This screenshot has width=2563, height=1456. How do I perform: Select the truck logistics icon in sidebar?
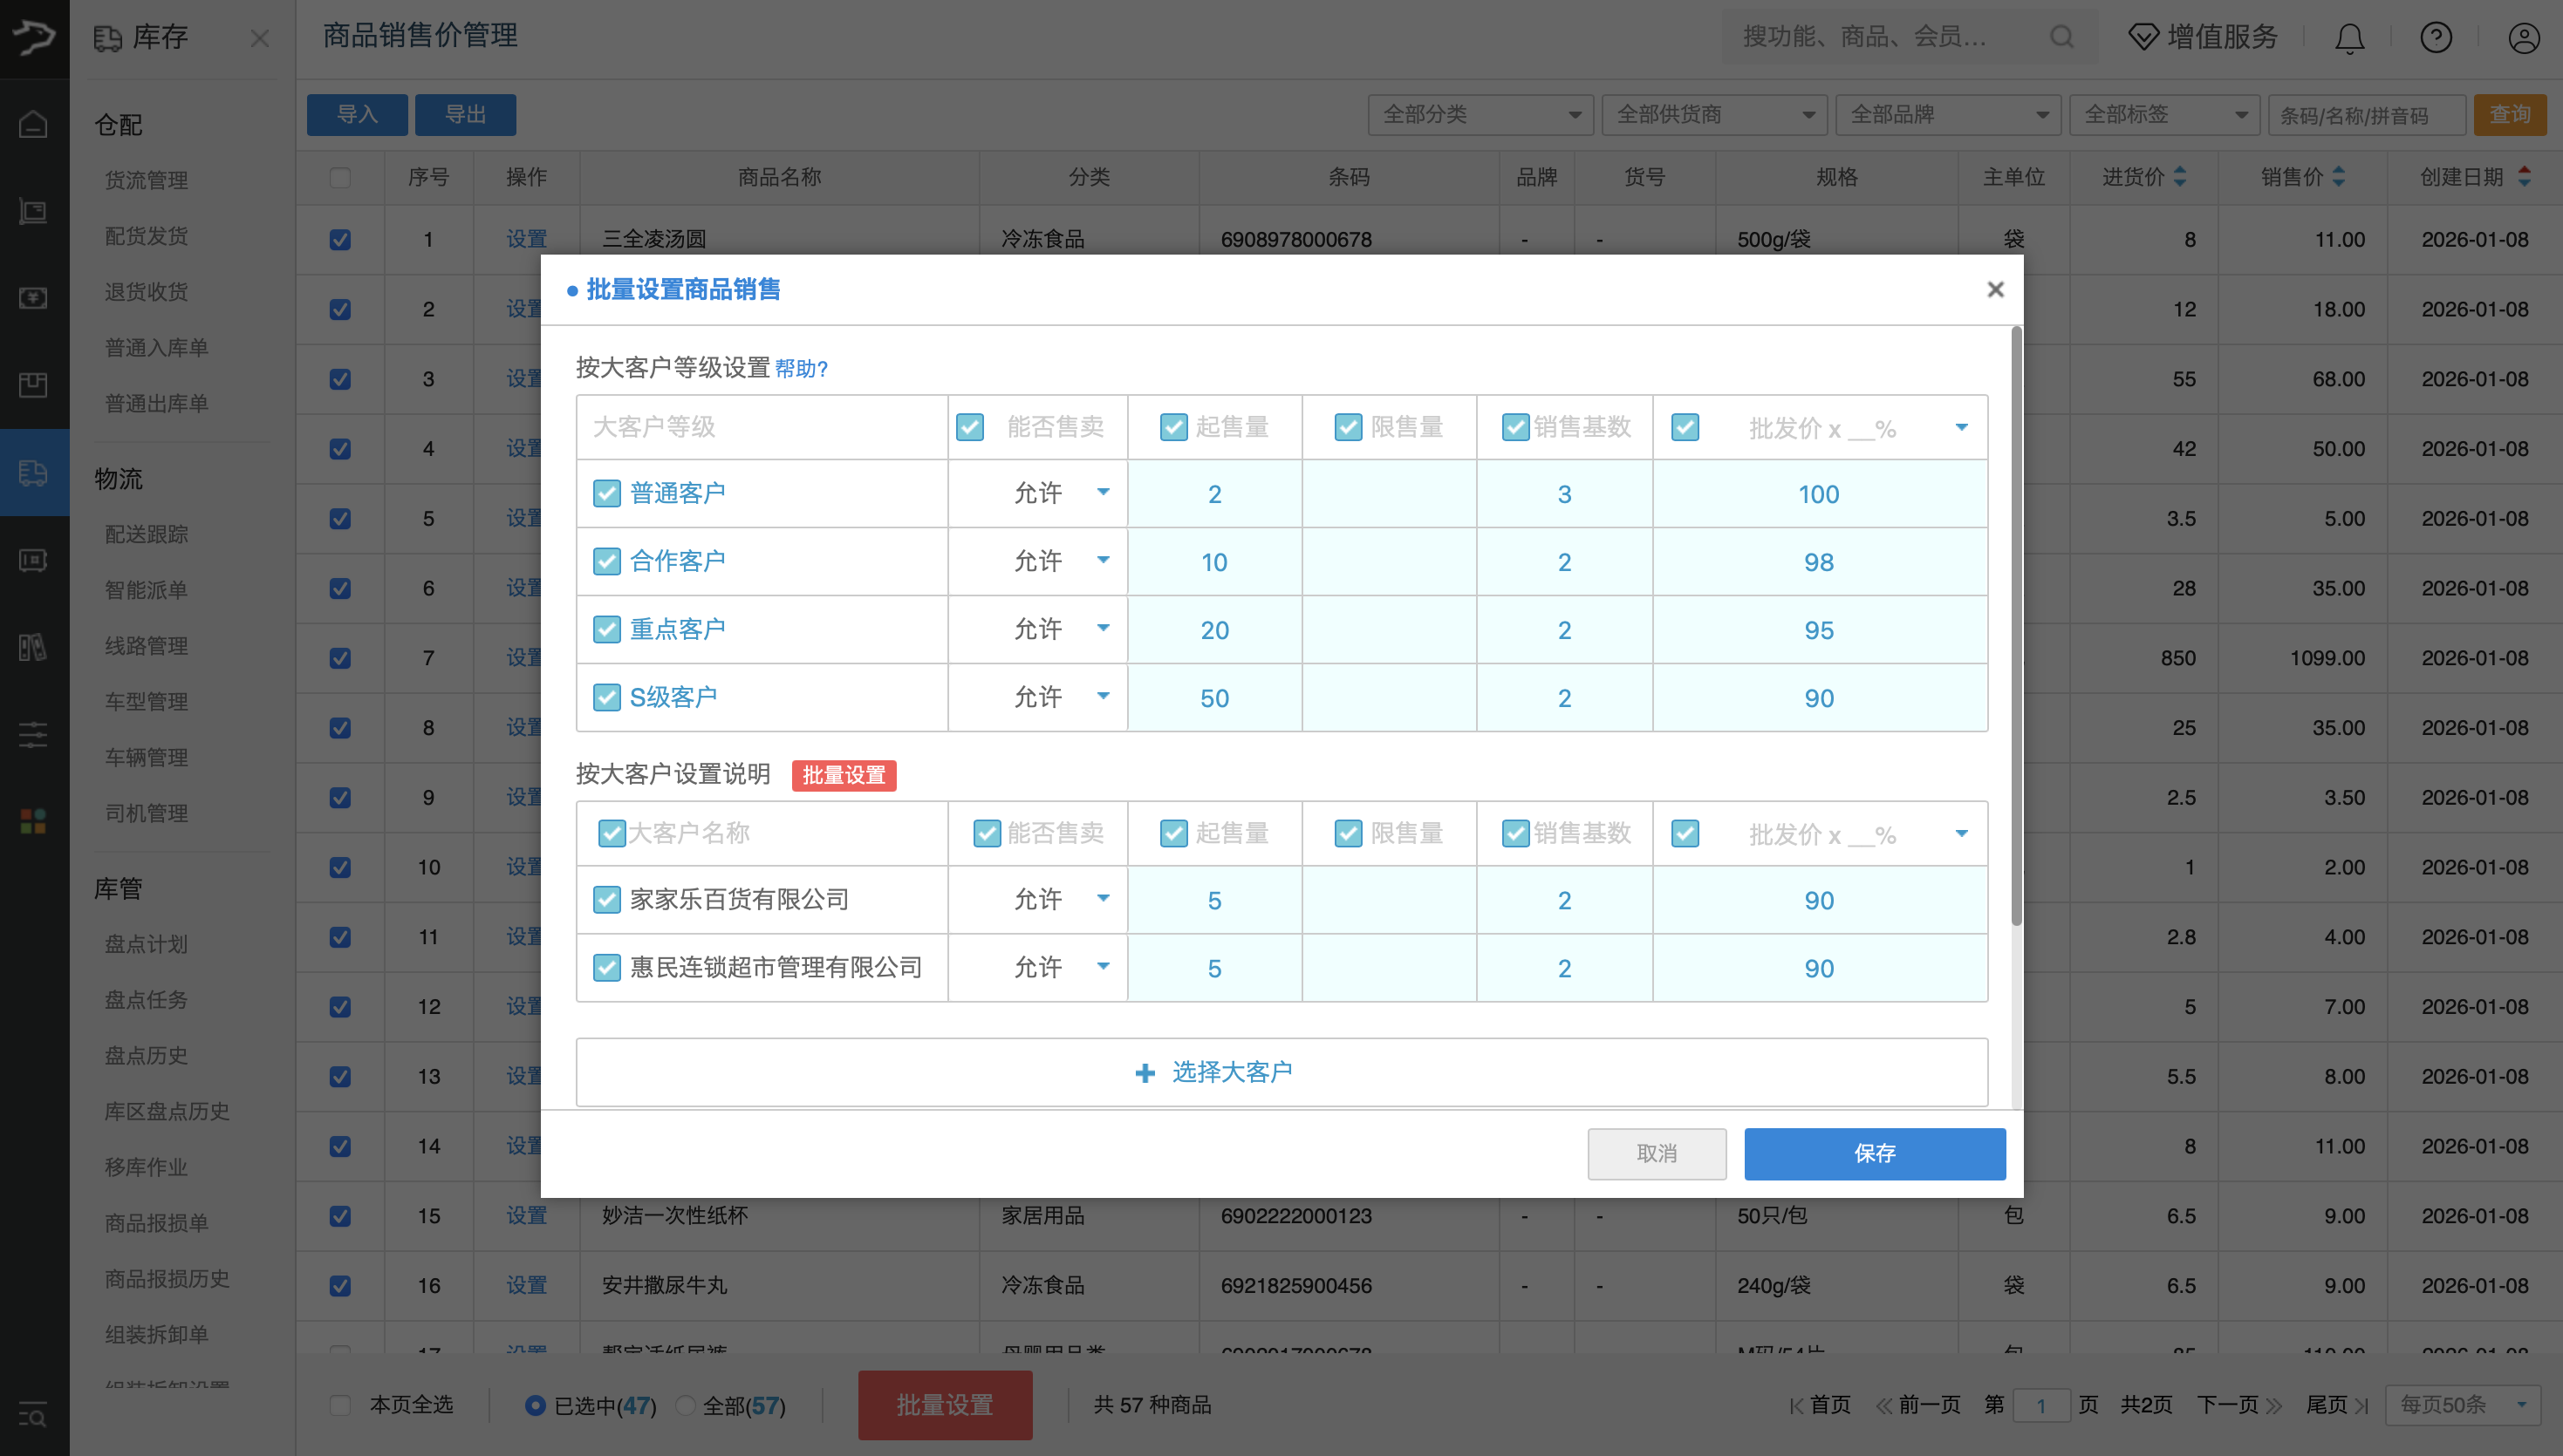[x=33, y=473]
